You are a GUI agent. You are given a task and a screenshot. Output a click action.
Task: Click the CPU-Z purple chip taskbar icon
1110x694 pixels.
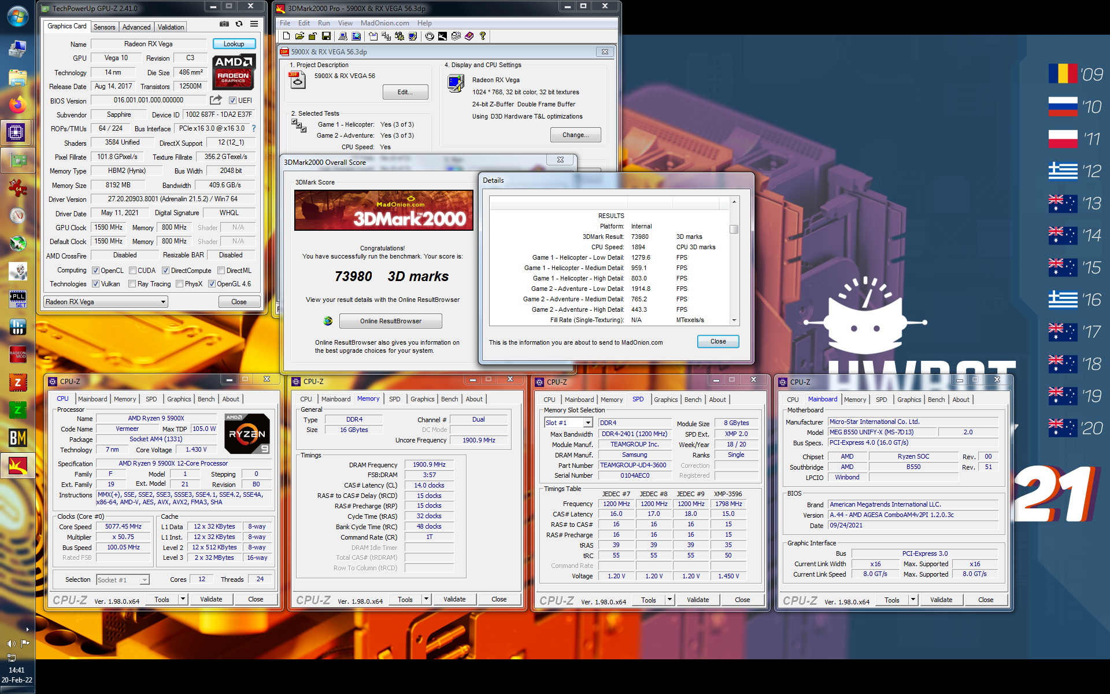pos(16,132)
